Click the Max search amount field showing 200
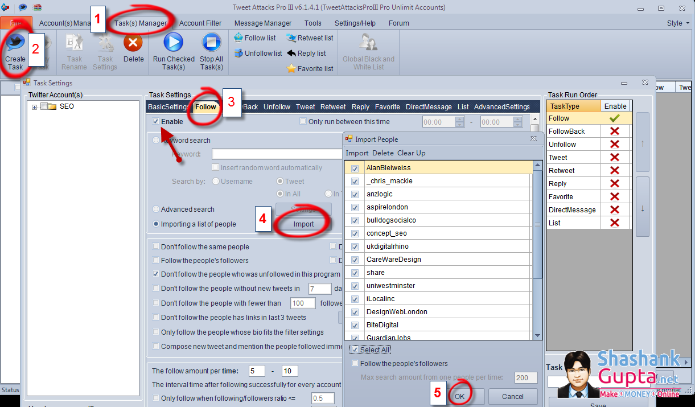The height and width of the screenshot is (407, 695). tap(525, 377)
